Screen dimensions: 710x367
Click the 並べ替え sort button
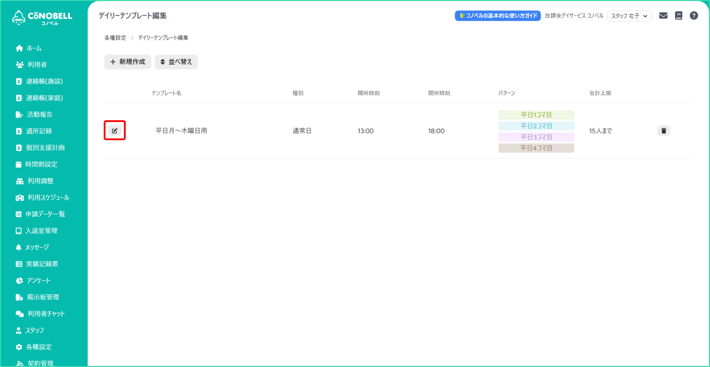[x=176, y=62]
